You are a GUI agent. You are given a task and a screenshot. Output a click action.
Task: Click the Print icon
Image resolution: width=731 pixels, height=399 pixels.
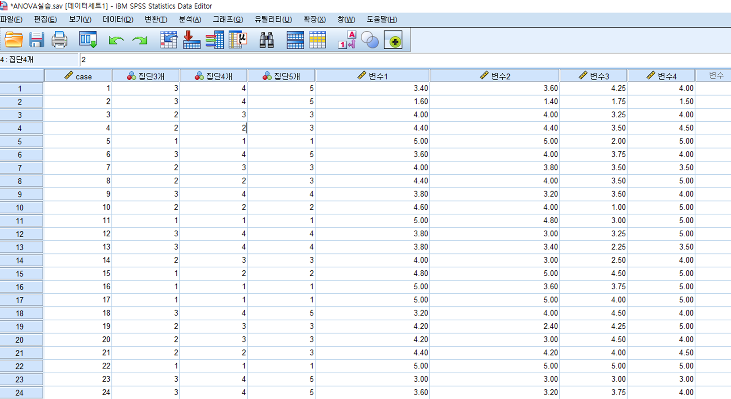point(59,40)
